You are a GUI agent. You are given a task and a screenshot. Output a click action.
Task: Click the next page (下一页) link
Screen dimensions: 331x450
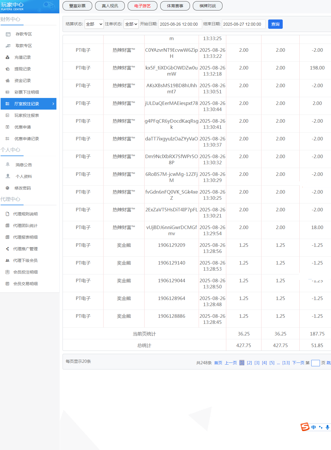coord(298,363)
